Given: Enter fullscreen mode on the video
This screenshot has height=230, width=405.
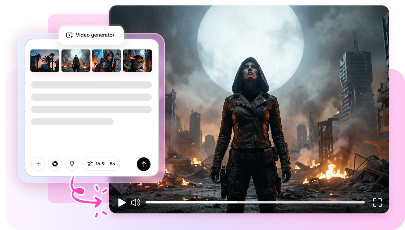Looking at the screenshot, I should (x=378, y=203).
